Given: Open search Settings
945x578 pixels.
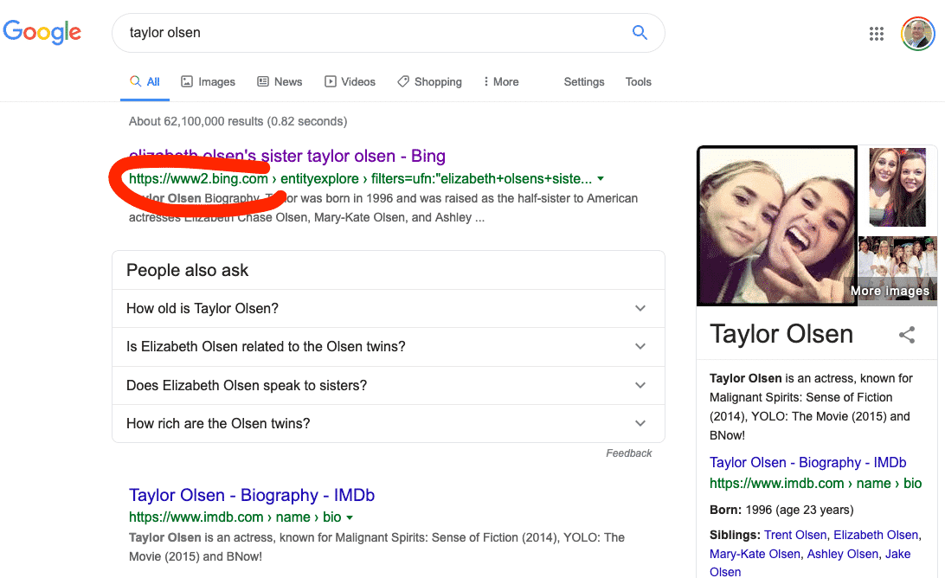Looking at the screenshot, I should point(584,82).
